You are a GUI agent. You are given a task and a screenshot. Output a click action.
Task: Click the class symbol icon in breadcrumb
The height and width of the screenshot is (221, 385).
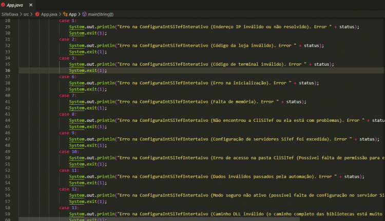[65, 14]
